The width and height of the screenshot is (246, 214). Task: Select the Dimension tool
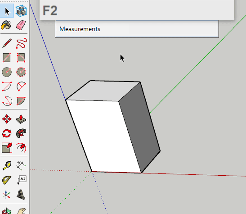pos(21,166)
